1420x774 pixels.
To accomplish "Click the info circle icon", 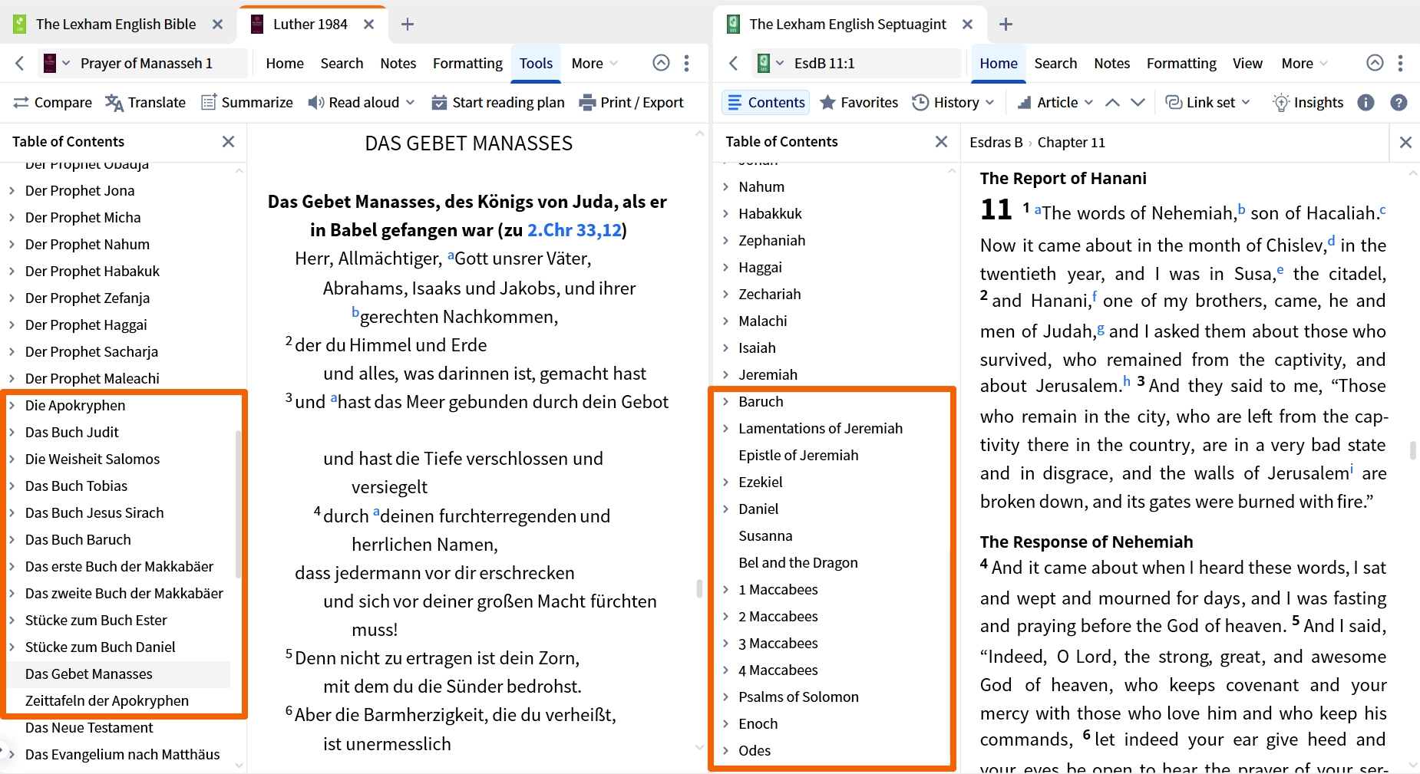I will coord(1366,103).
